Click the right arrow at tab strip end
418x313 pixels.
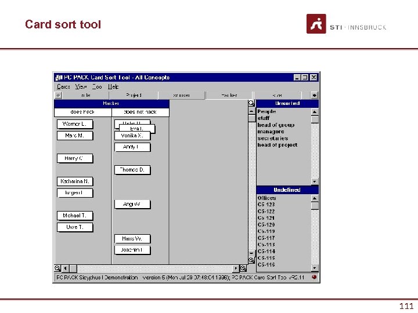coord(315,95)
